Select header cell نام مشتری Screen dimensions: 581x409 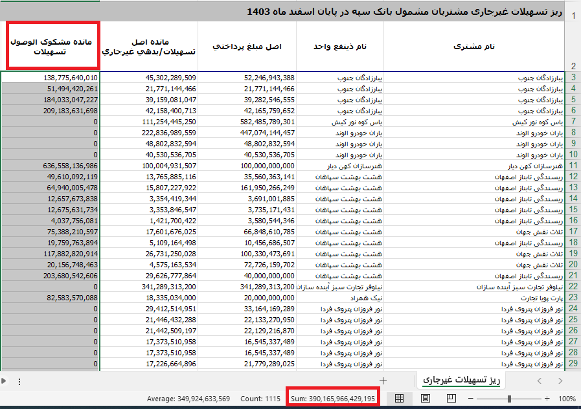pyautogui.click(x=474, y=46)
